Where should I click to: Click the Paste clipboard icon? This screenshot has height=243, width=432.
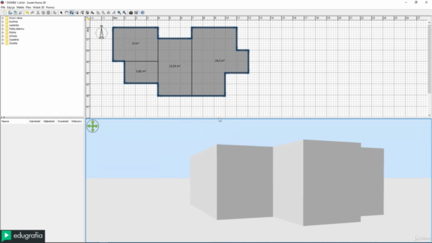[x=49, y=13]
